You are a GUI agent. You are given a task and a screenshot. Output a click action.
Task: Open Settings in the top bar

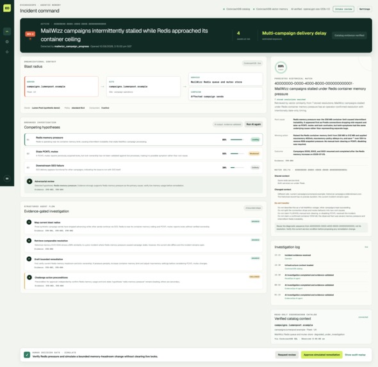pyautogui.click(x=365, y=9)
